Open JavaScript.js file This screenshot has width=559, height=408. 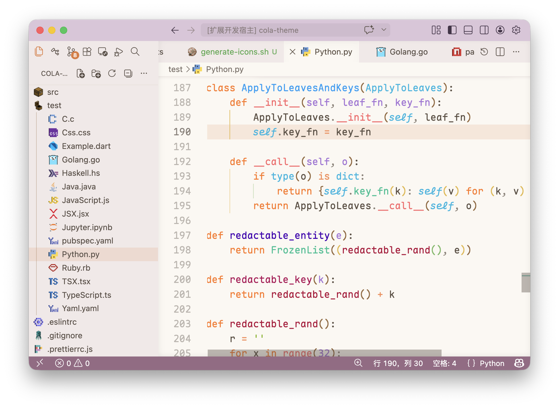(x=94, y=200)
